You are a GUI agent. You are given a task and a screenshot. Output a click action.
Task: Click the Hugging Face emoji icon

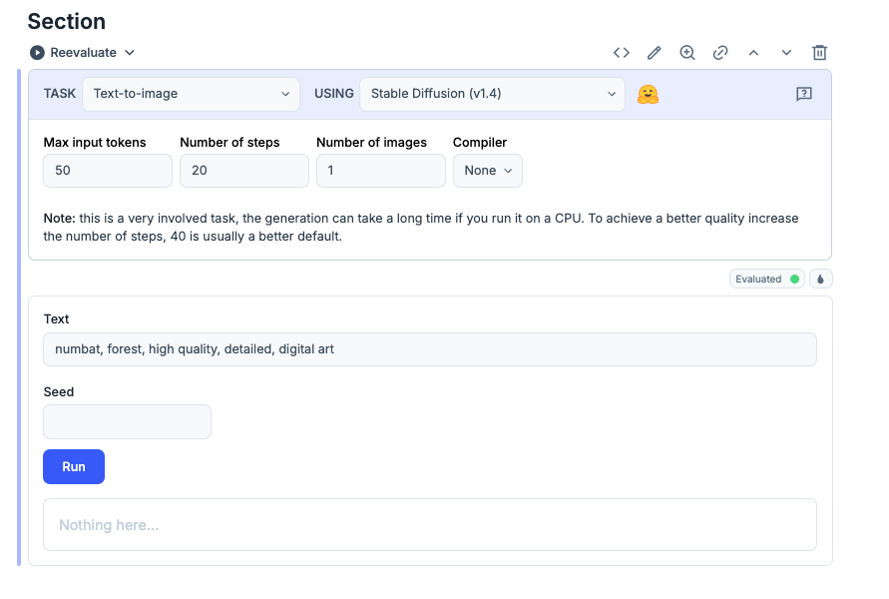[648, 94]
